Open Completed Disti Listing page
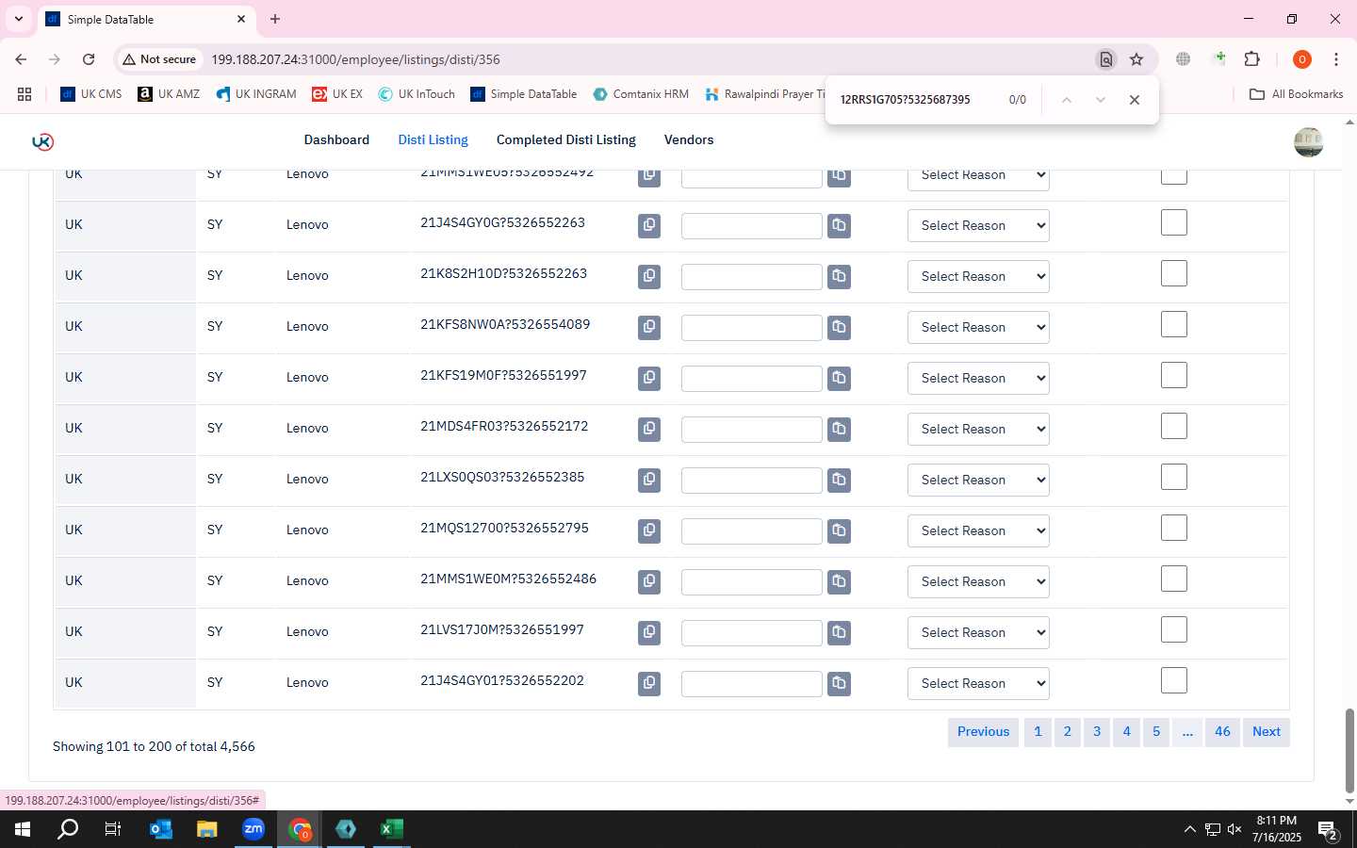This screenshot has width=1357, height=848. pyautogui.click(x=566, y=139)
